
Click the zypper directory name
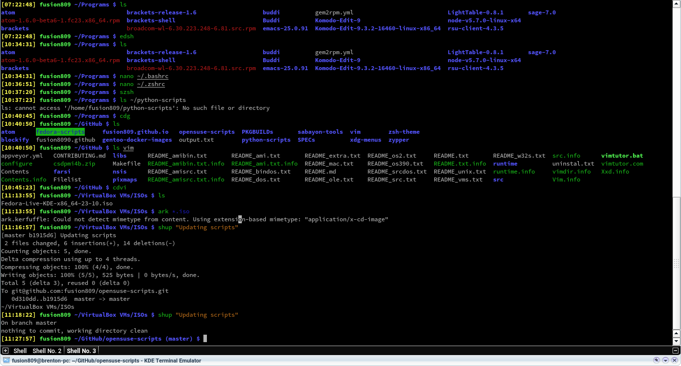[x=399, y=140]
